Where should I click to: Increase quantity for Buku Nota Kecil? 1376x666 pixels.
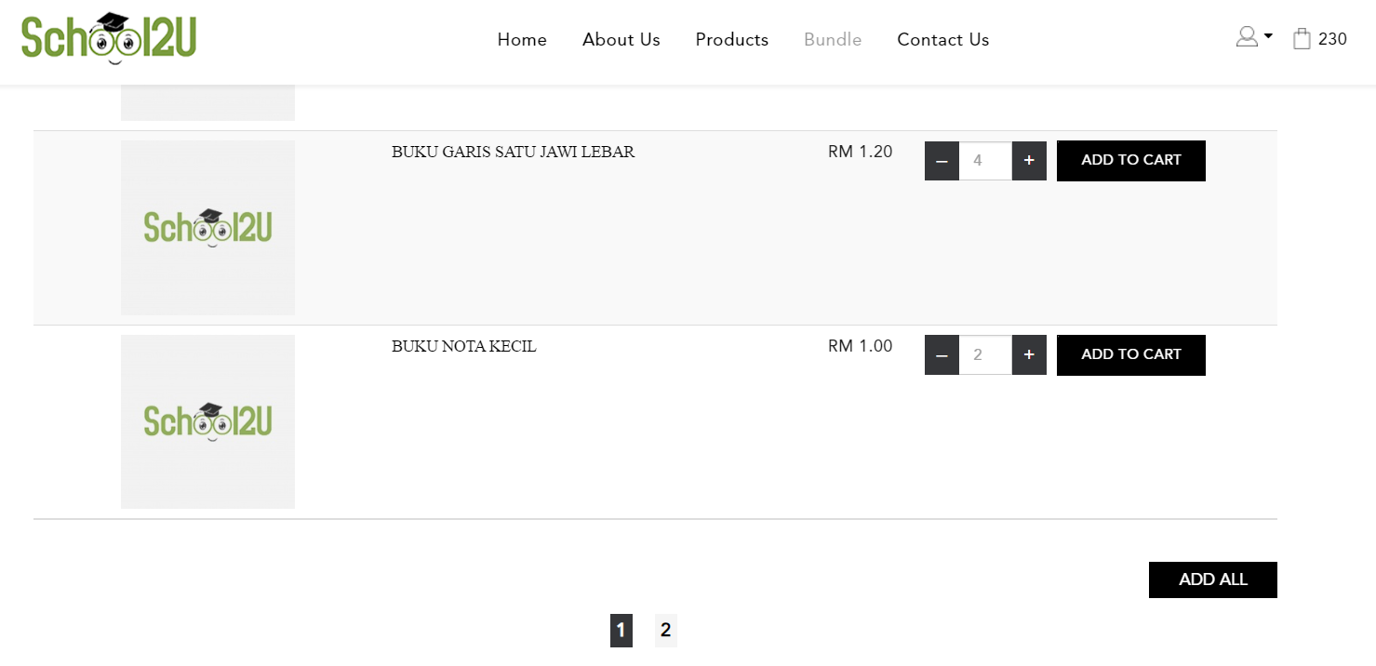tap(1029, 355)
